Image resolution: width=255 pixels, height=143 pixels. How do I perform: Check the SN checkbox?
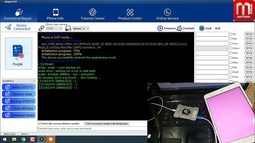coord(231,34)
